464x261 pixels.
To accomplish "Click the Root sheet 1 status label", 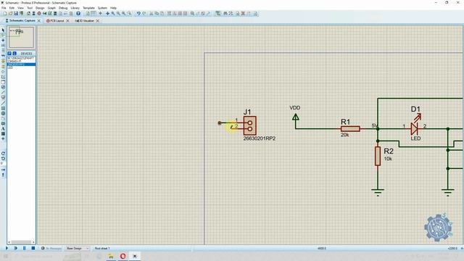I will (102, 248).
